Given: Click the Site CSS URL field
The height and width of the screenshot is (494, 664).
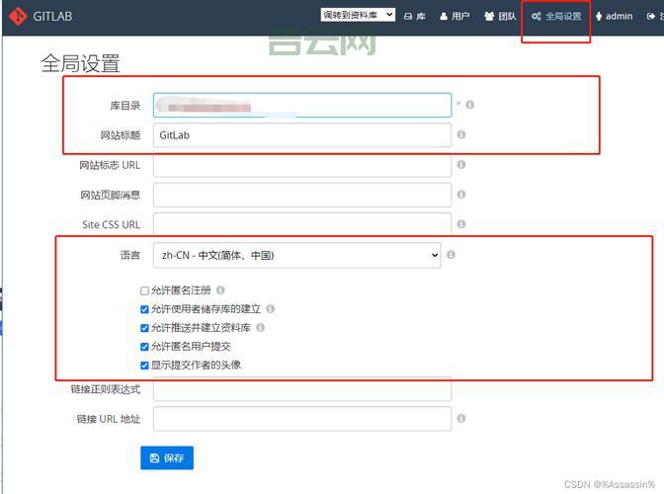Looking at the screenshot, I should pos(302,224).
